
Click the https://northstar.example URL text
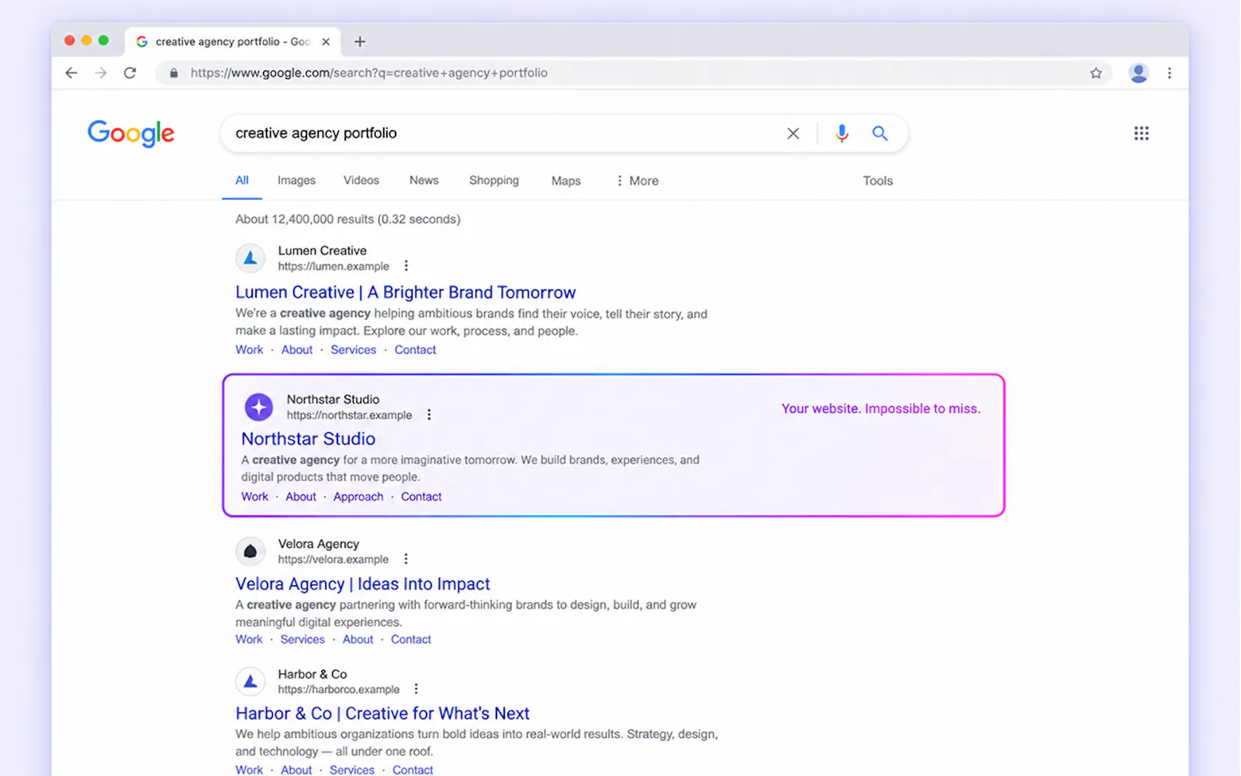coord(350,415)
